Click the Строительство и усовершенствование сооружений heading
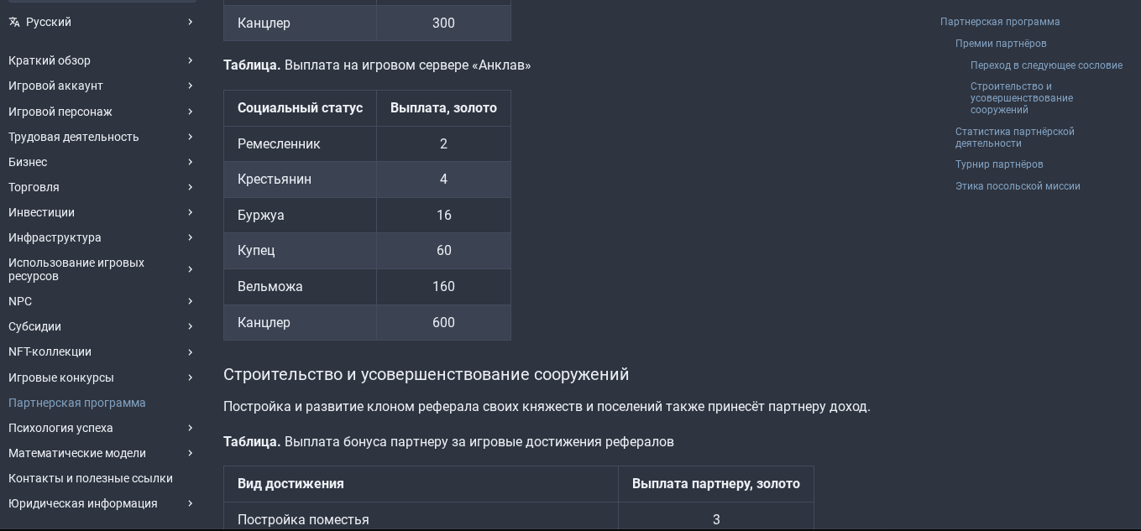 click(426, 374)
